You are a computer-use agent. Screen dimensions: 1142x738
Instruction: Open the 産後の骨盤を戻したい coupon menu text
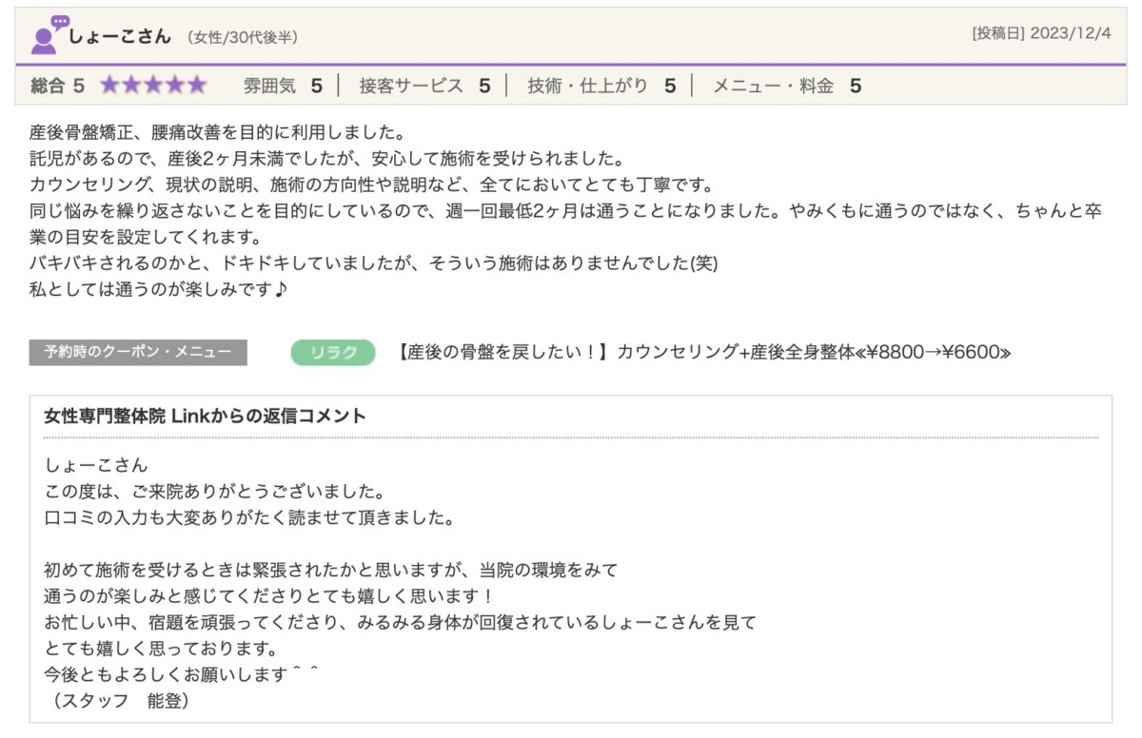point(701,353)
